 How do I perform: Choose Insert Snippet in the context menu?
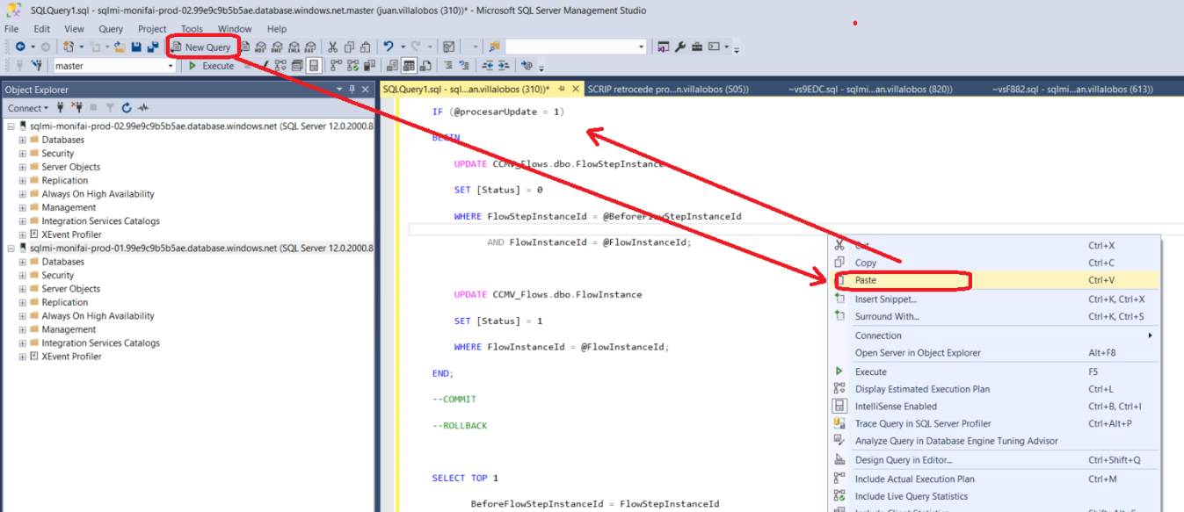click(x=995, y=299)
